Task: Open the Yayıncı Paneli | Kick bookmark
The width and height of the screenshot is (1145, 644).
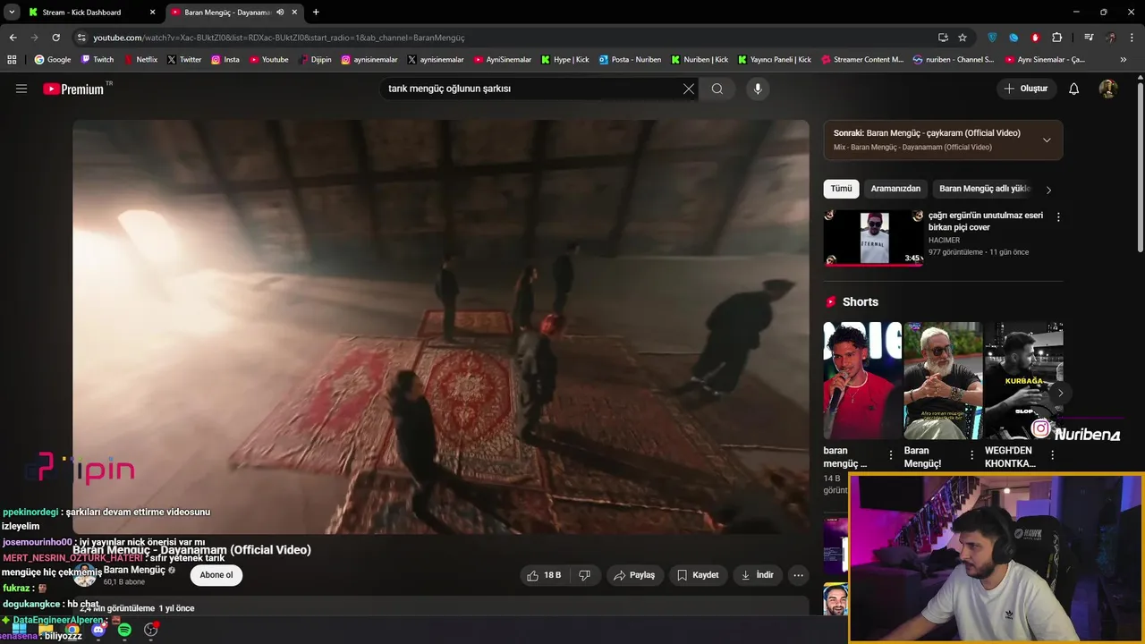Action: pyautogui.click(x=774, y=59)
